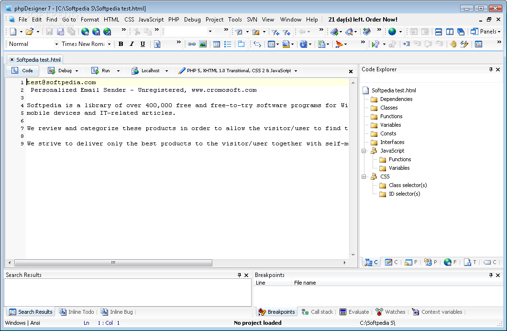Open the paragraph style Normal dropdown
Viewport: 507px width, 331px height.
point(56,44)
